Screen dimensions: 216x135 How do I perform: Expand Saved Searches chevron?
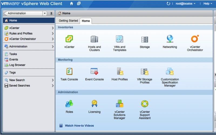click(53, 86)
